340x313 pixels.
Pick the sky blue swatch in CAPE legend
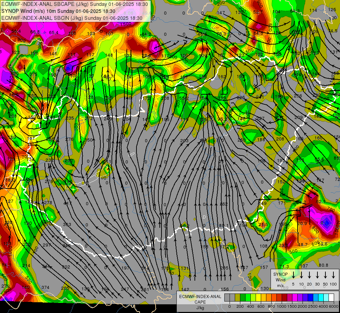point(315,297)
